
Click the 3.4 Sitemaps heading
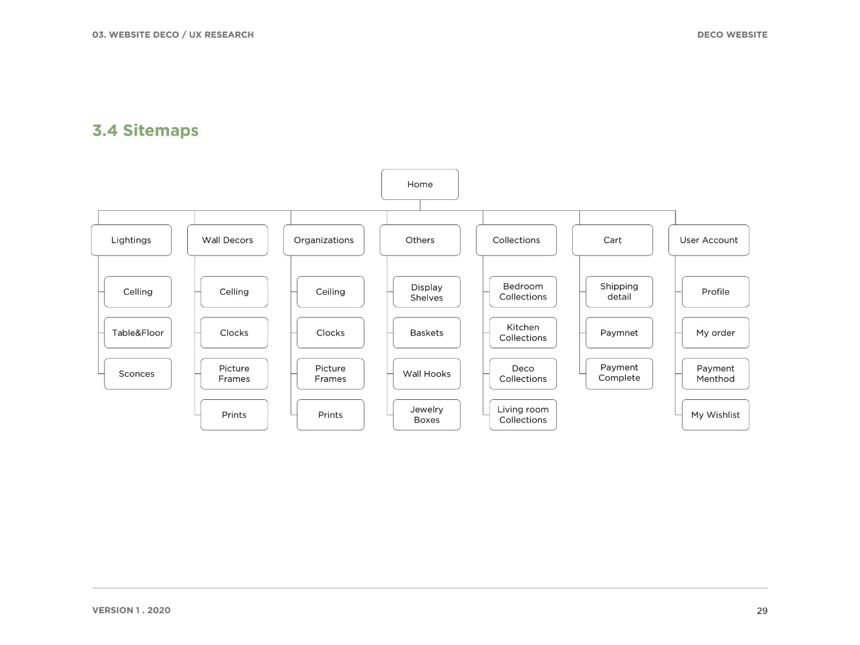click(145, 130)
